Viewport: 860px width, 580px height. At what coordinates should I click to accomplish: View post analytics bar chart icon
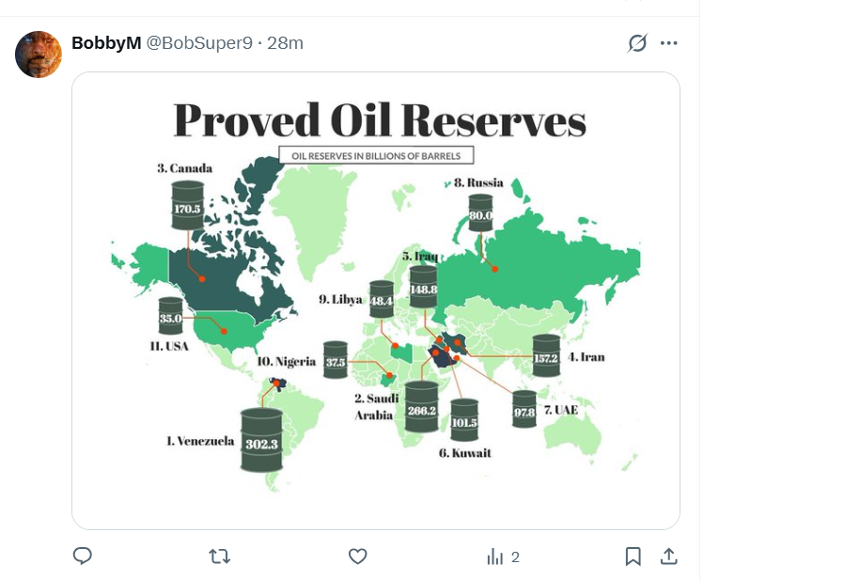tap(495, 557)
